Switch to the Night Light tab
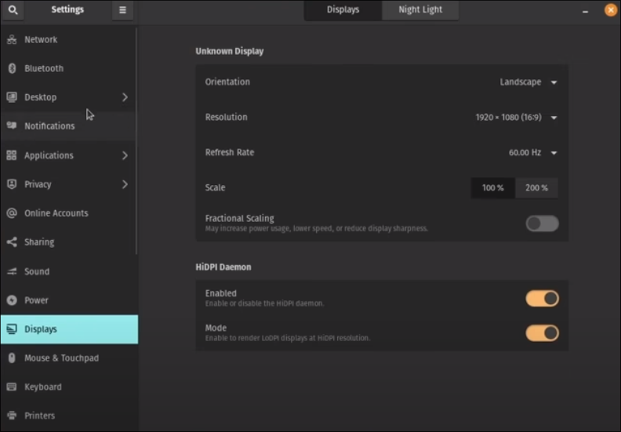This screenshot has height=432, width=621. (420, 9)
